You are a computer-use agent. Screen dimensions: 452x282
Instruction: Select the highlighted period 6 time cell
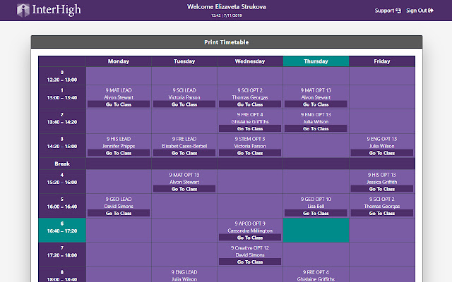(62, 226)
